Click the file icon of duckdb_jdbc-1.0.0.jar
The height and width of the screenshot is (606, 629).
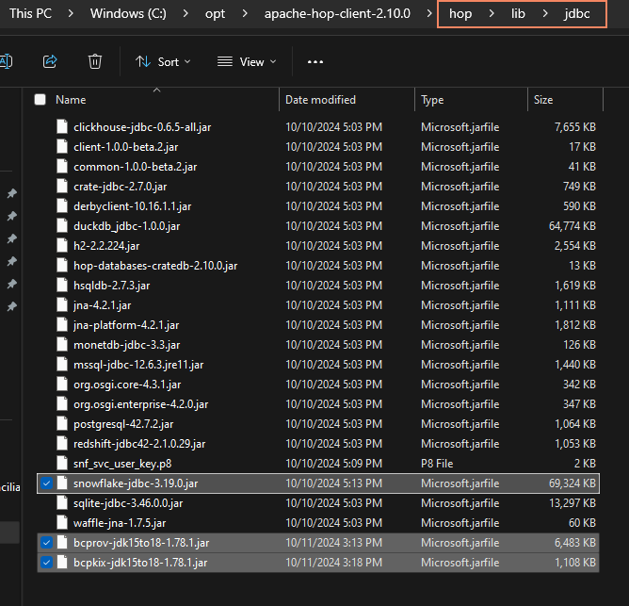62,226
